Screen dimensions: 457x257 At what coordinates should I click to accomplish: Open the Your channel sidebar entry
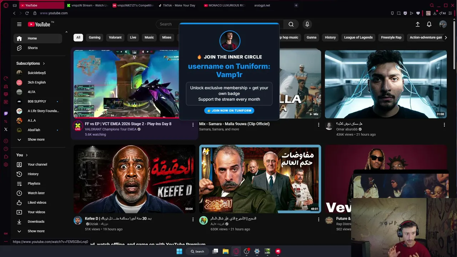pyautogui.click(x=38, y=165)
